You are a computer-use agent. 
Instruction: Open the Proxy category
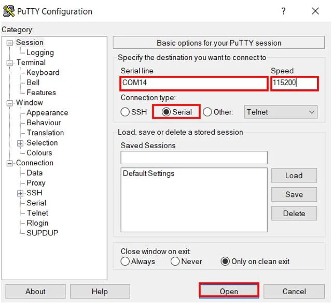tap(36, 183)
